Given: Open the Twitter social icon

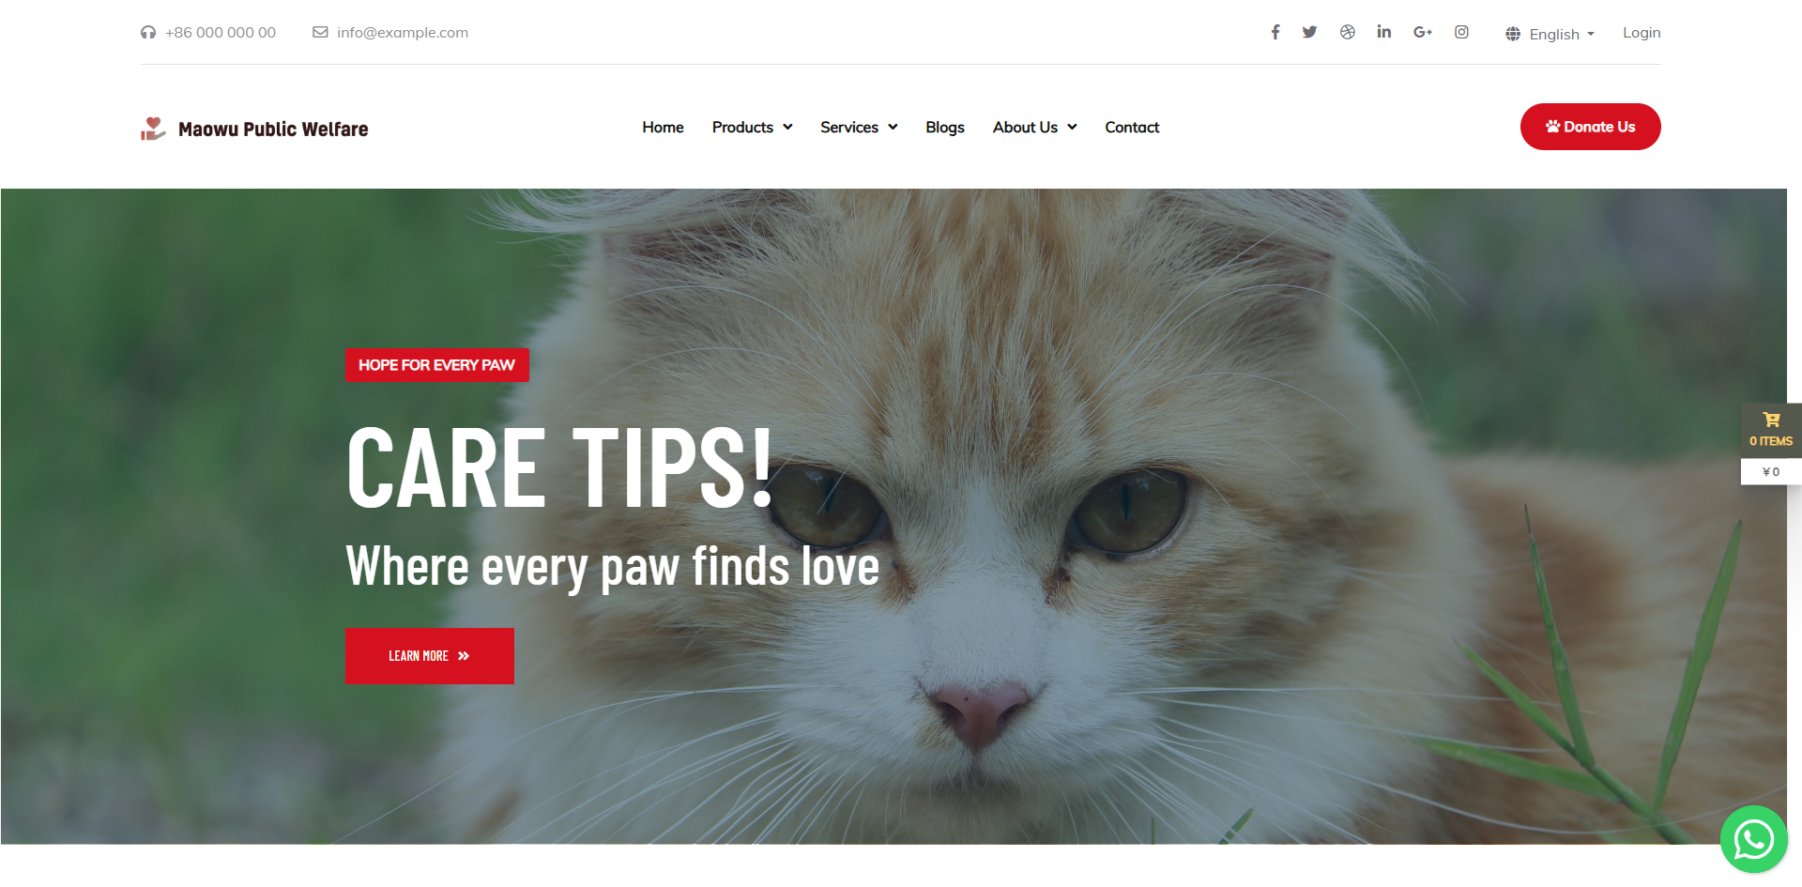Looking at the screenshot, I should coord(1309,32).
